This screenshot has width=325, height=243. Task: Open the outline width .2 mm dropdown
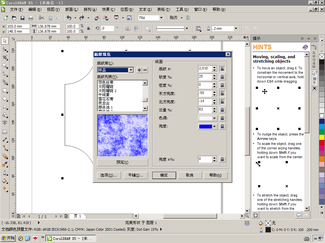tap(236, 28)
